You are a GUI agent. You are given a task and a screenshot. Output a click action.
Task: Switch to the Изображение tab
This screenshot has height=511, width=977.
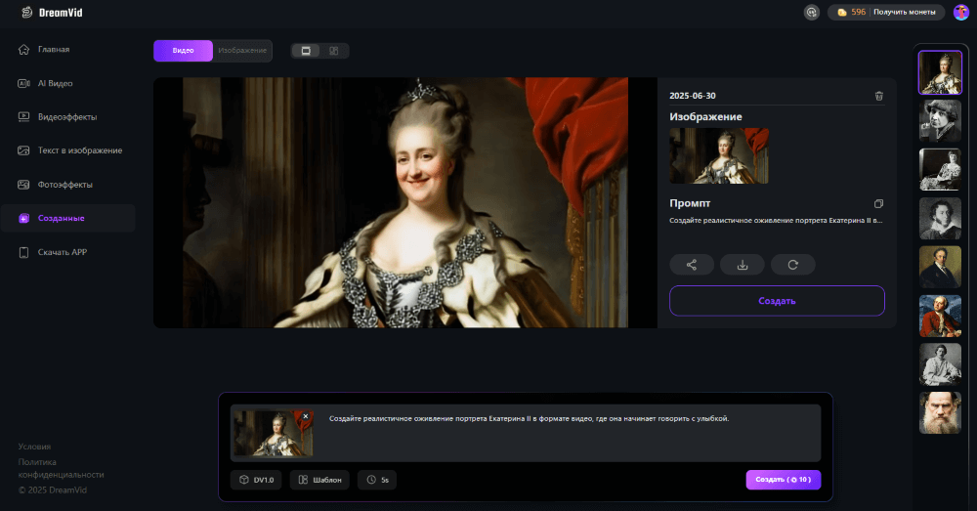(x=242, y=51)
